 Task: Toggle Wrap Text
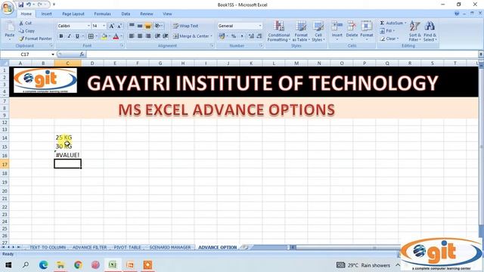click(x=185, y=26)
